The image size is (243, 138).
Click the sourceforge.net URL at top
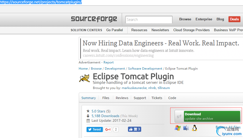click(41, 2)
